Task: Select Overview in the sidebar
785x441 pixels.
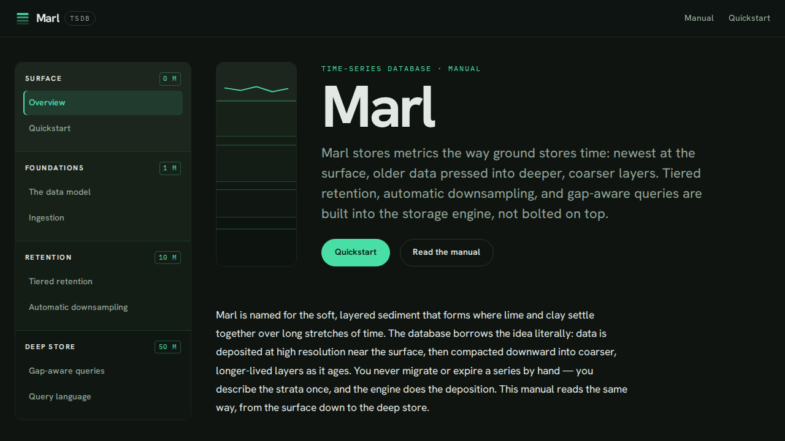Action: [103, 103]
